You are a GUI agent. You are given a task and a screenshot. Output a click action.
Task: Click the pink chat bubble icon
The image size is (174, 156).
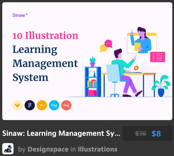pyautogui.click(x=108, y=43)
